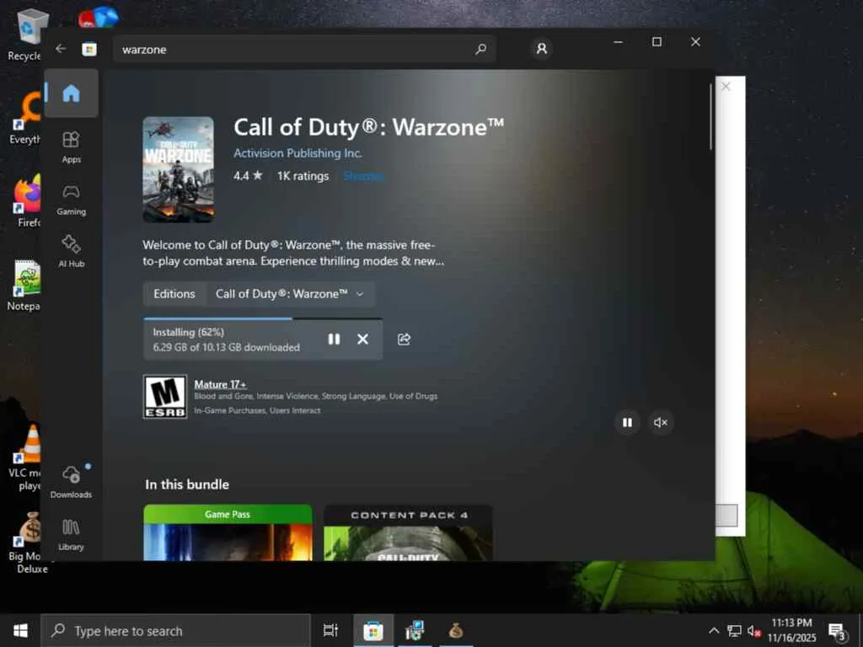Click the money bag taskbar icon
Image resolution: width=863 pixels, height=647 pixels.
coord(456,630)
